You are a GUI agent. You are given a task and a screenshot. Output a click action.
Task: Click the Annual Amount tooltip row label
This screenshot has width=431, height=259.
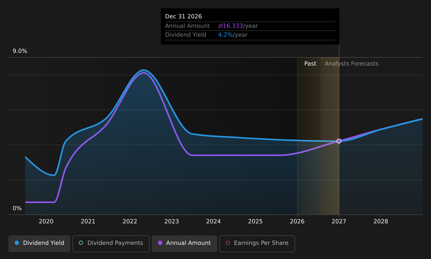[x=187, y=26]
